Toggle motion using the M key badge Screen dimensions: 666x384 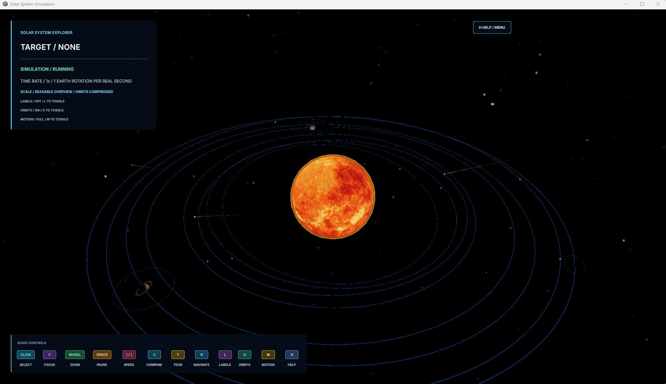pyautogui.click(x=268, y=354)
